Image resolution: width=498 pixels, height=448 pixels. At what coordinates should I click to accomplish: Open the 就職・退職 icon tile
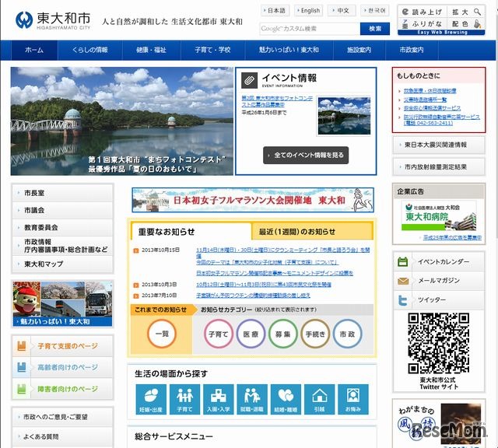click(x=252, y=399)
